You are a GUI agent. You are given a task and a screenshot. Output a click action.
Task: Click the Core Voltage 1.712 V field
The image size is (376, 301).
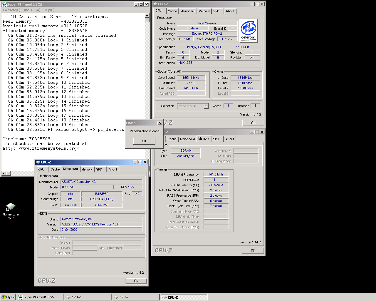[x=227, y=39]
